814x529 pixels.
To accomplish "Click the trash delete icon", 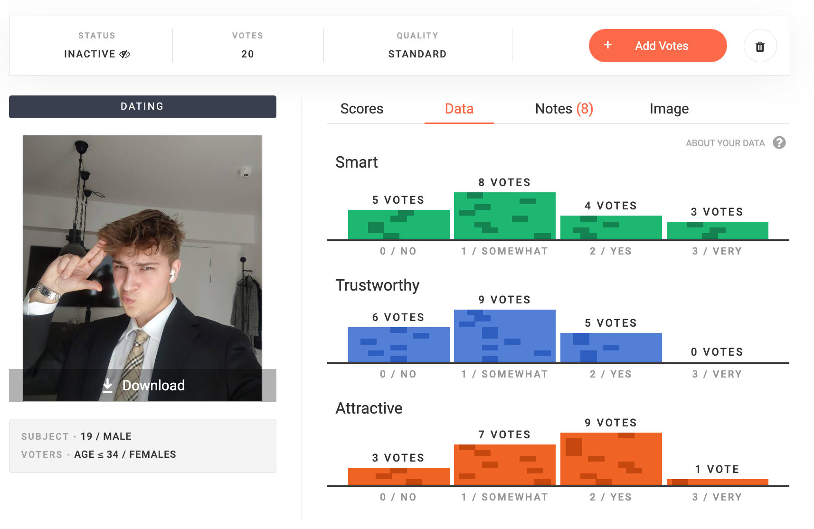I will (760, 46).
